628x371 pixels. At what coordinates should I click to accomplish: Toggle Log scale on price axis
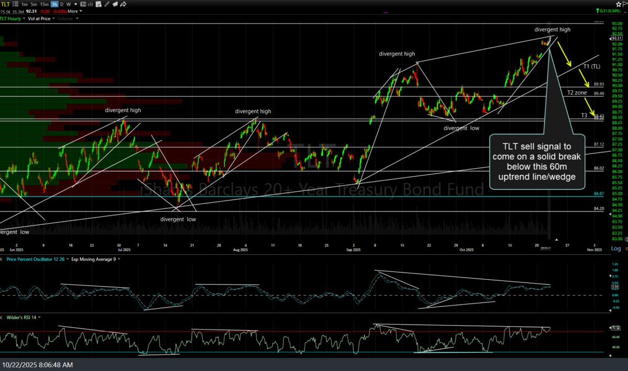coord(615,249)
